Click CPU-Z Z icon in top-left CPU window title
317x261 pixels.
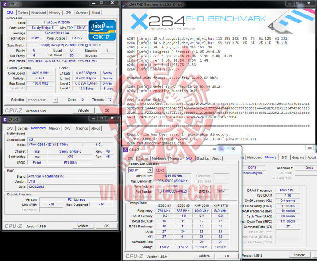5,4
